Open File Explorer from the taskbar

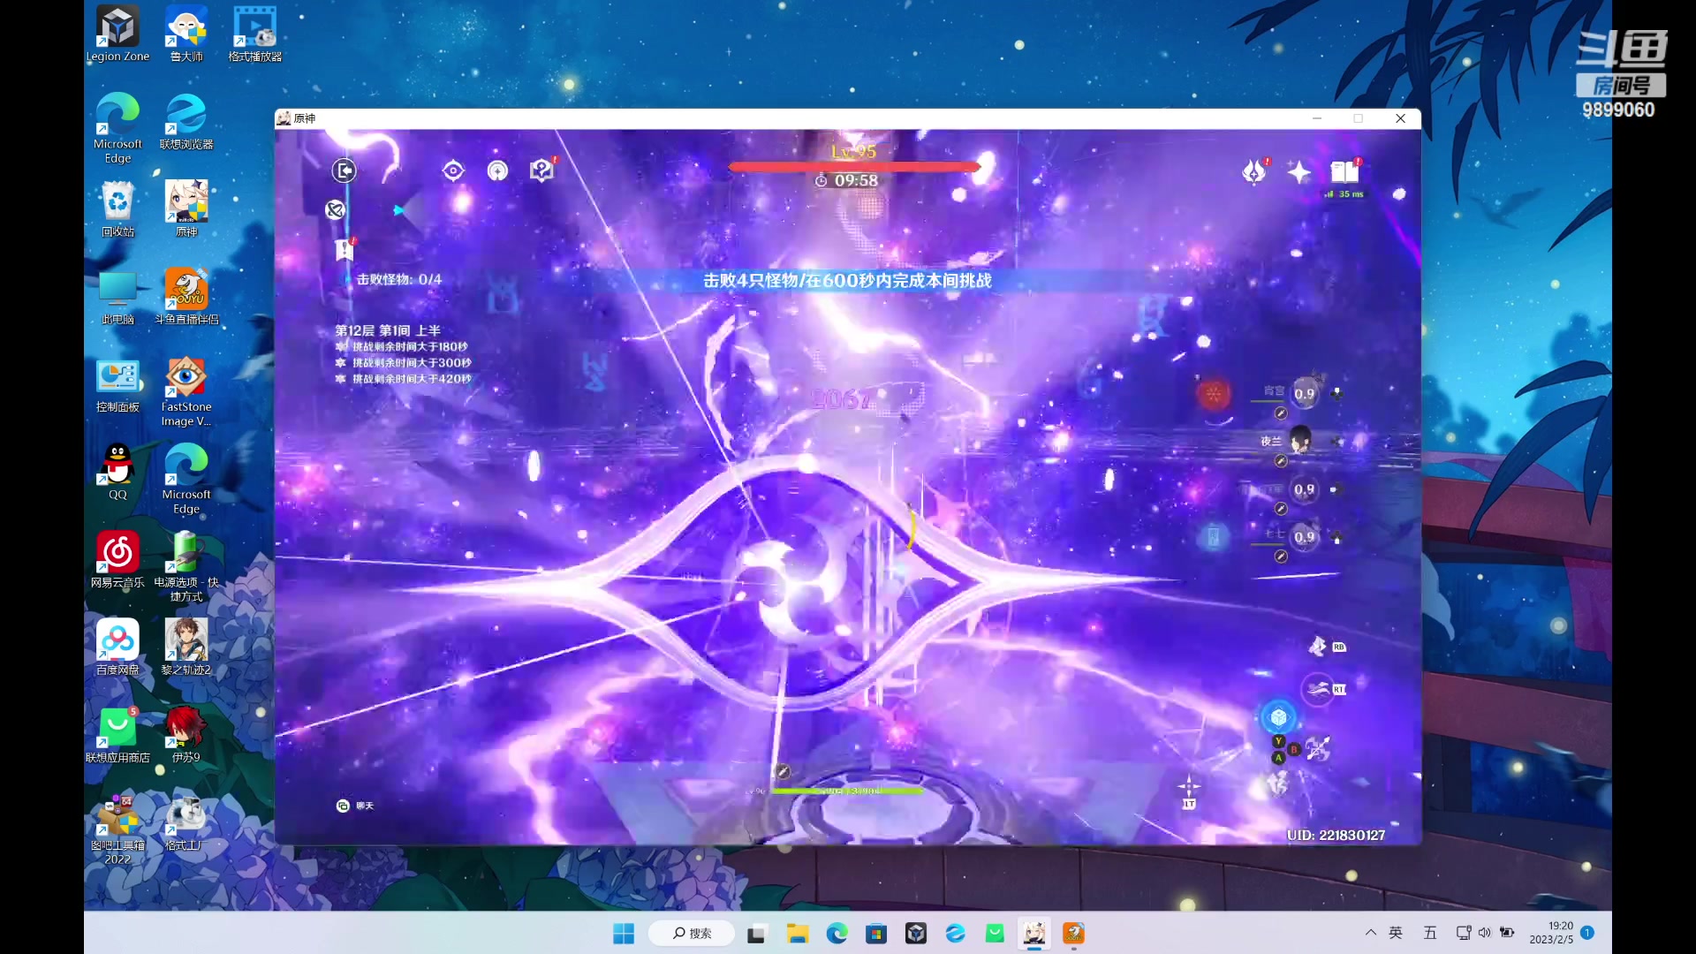point(798,934)
